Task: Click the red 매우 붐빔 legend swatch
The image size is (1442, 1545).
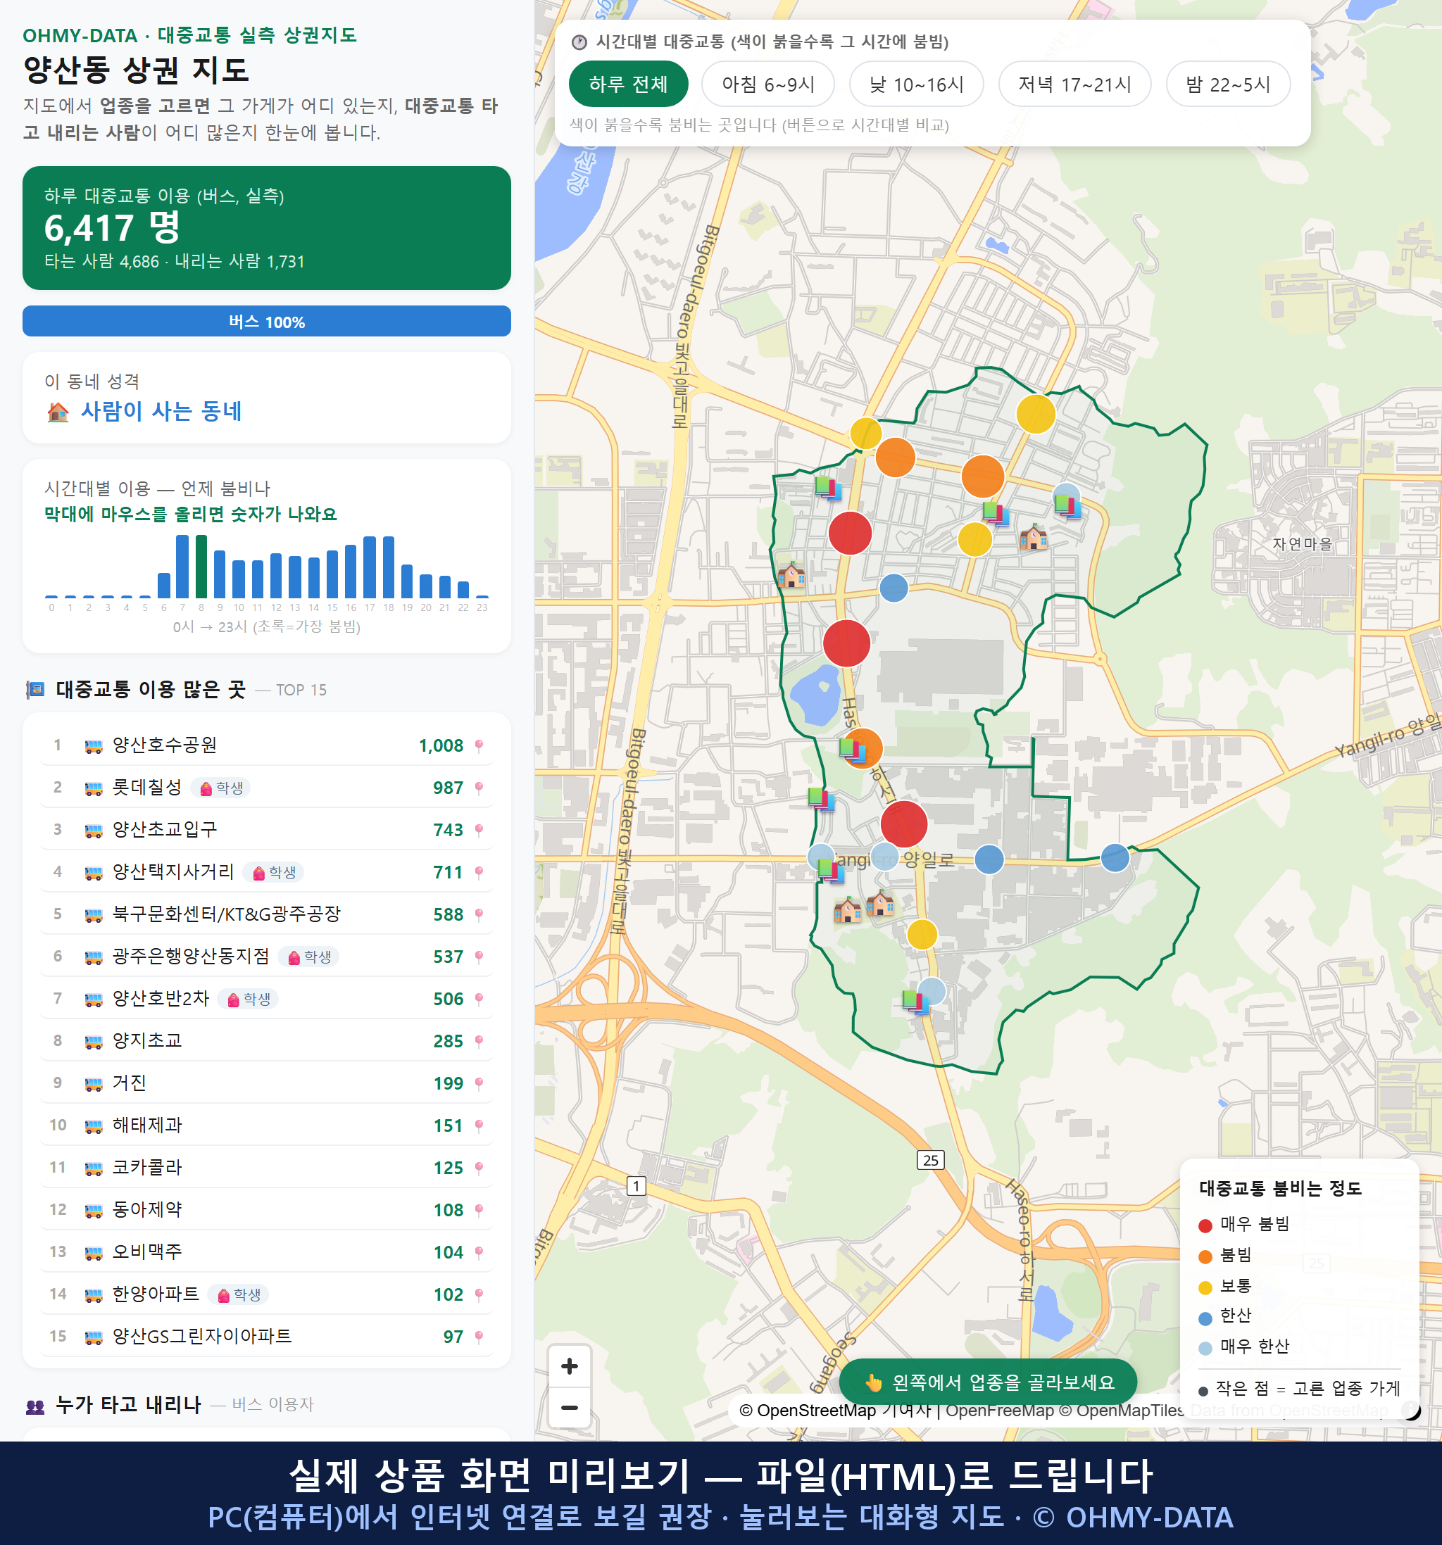Action: 1205,1225
